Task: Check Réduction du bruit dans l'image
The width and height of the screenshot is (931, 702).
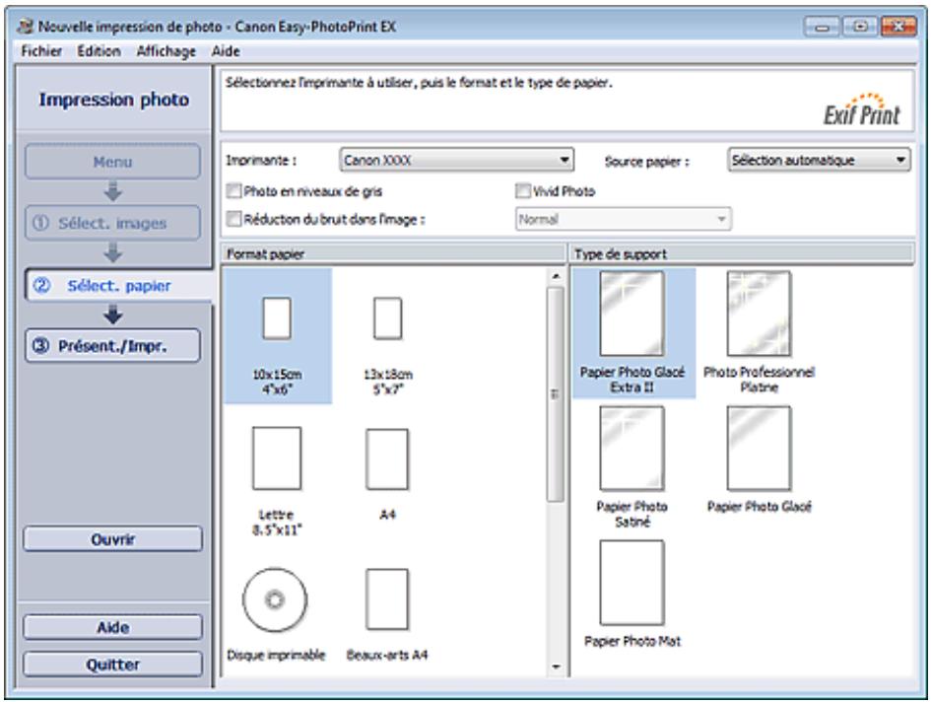Action: click(x=233, y=219)
